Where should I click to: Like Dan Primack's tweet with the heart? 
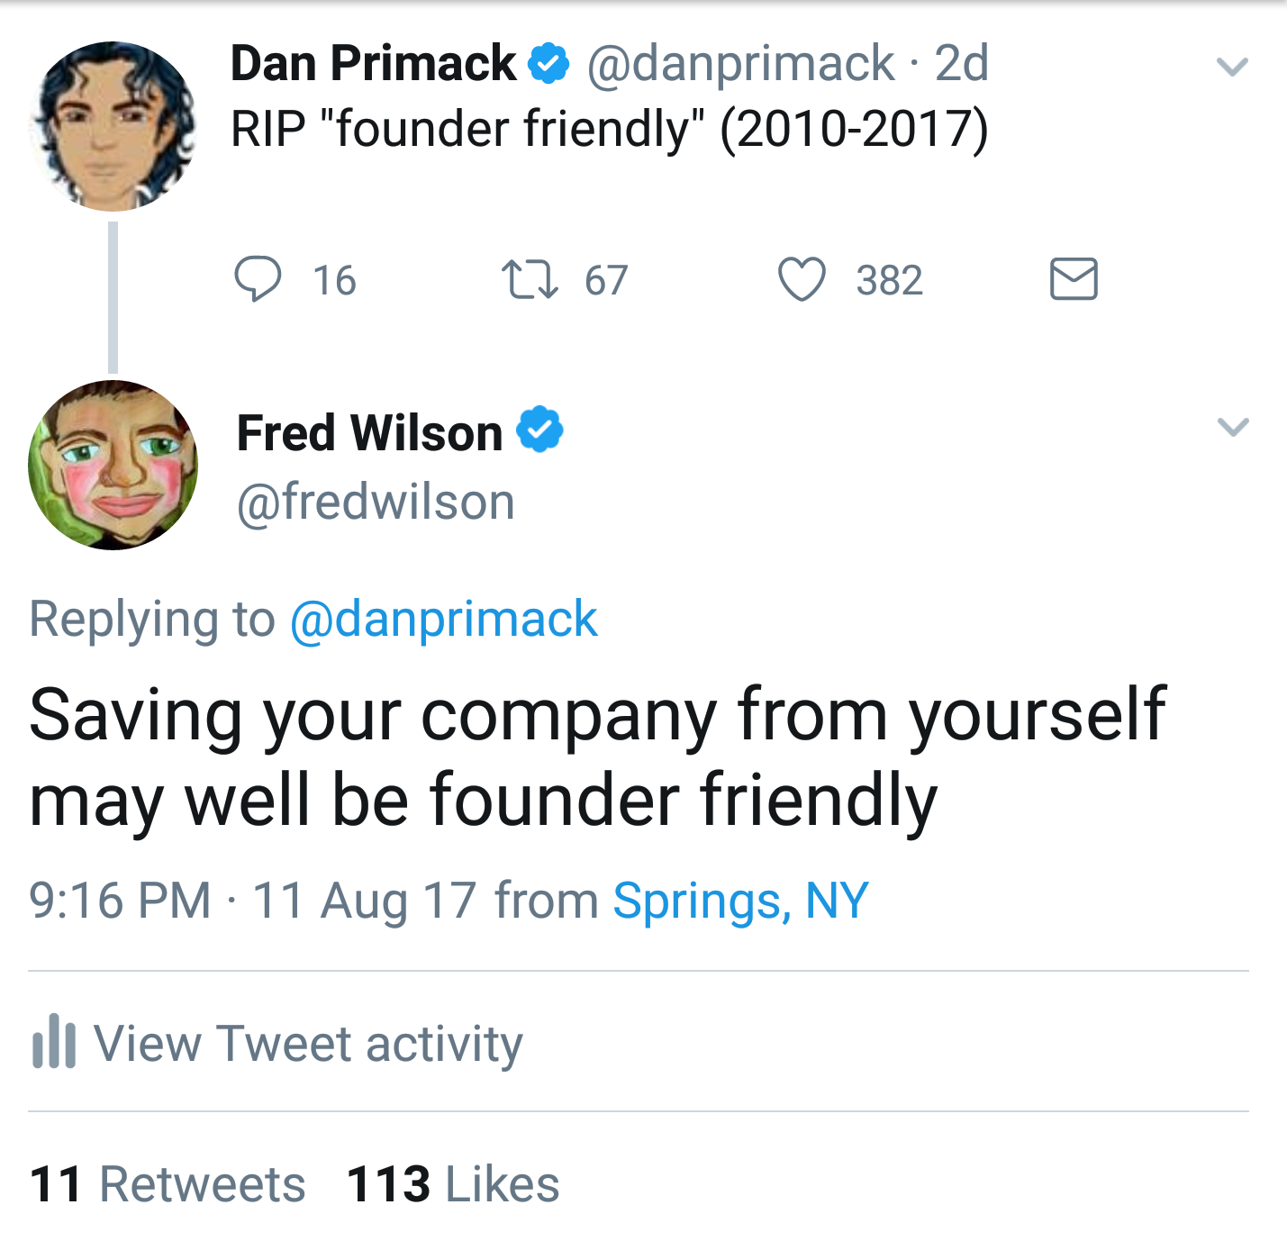(802, 278)
